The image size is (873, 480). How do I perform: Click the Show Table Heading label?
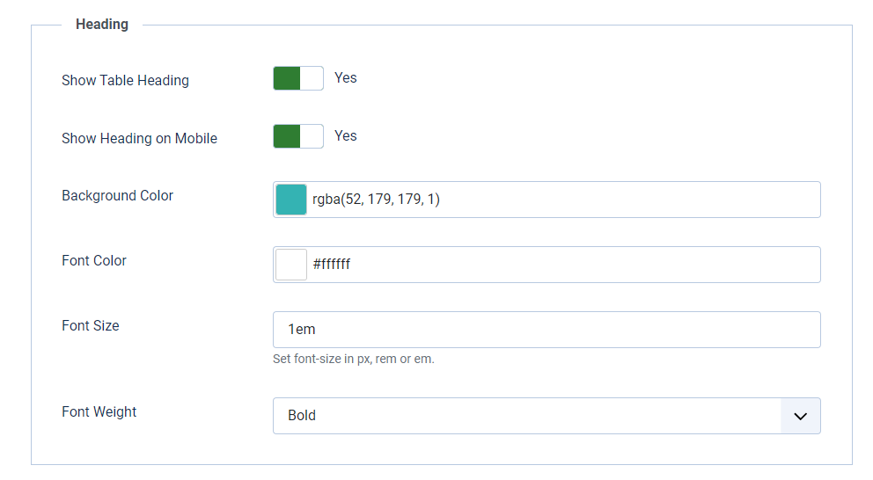tap(125, 80)
